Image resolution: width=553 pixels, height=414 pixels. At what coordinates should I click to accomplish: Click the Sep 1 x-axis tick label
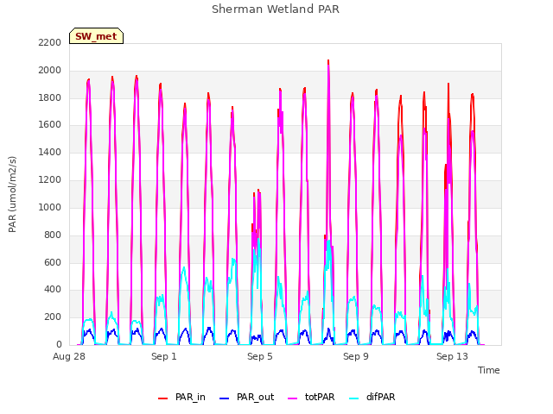tap(164, 356)
